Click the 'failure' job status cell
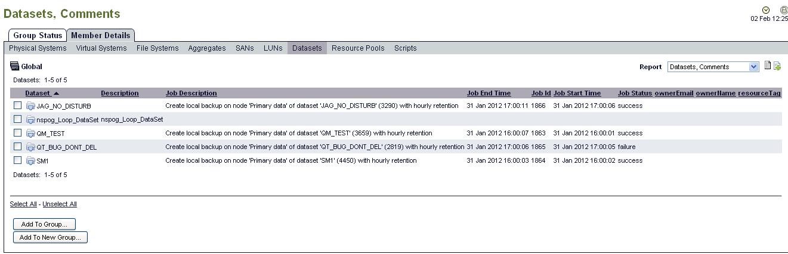 click(x=626, y=147)
